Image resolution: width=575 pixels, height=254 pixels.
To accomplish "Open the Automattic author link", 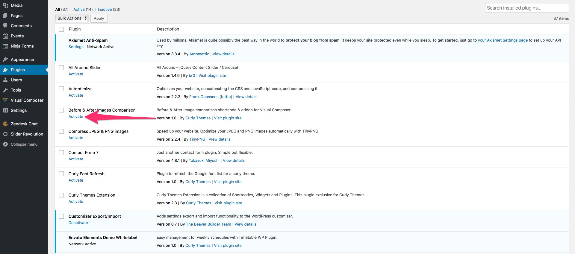I will tap(199, 54).
